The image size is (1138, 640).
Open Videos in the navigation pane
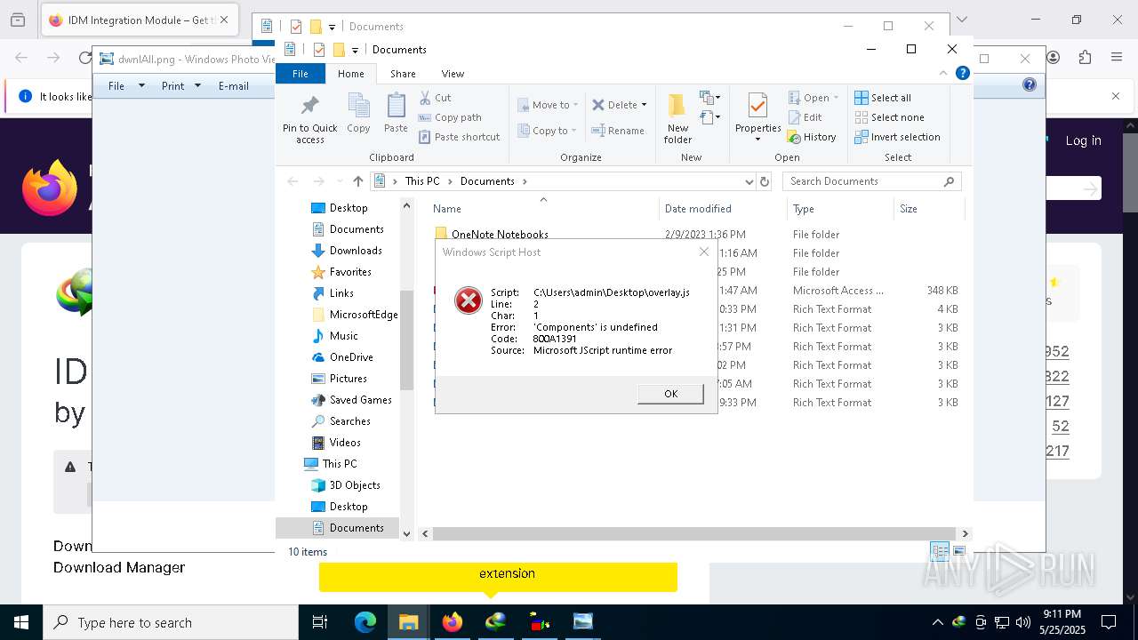[345, 443]
